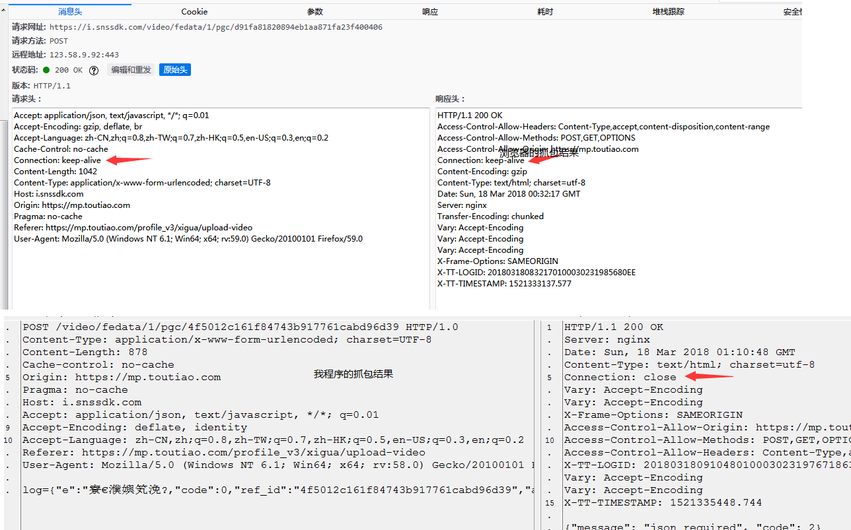Select the X-TT-TIMESTAMP: 1521333137.577 line

click(504, 284)
